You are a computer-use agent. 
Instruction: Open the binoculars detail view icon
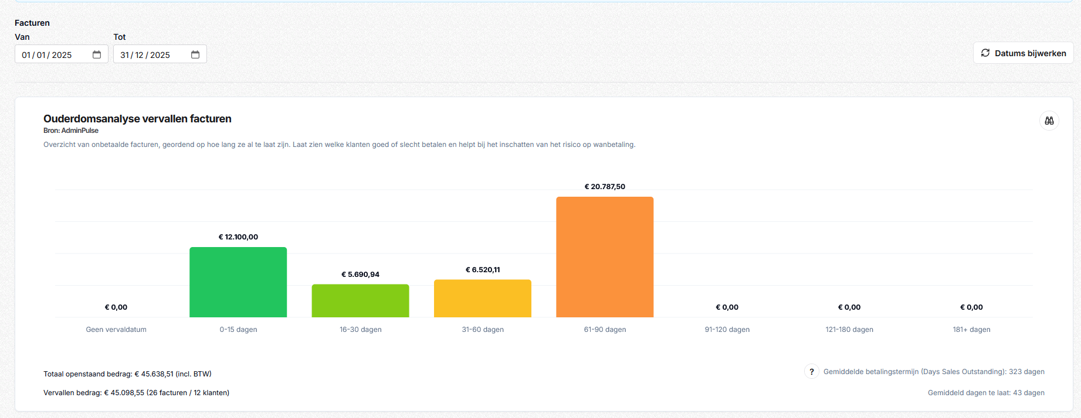coord(1049,121)
